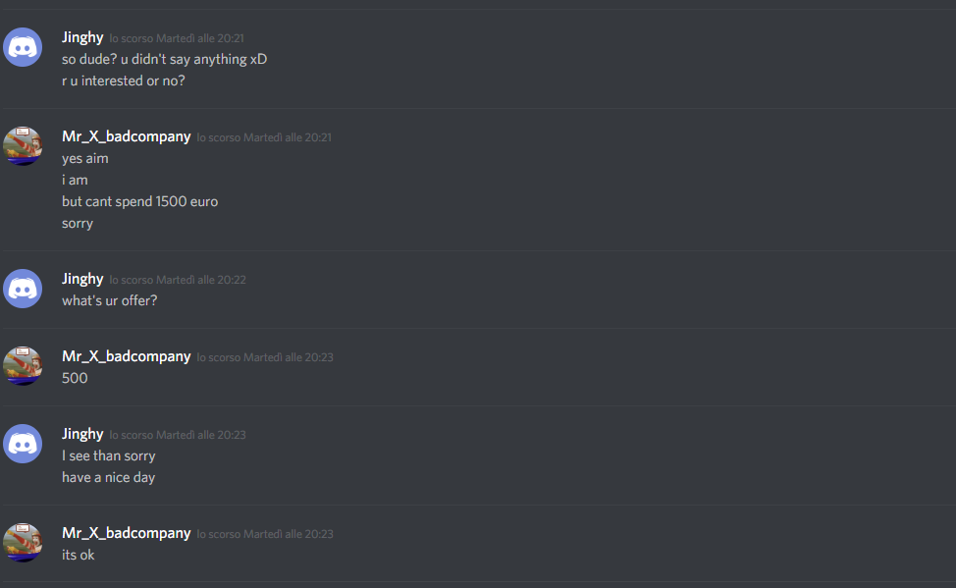
Task: Click the message 'but cant spend 1500 euro'
Action: coord(139,202)
